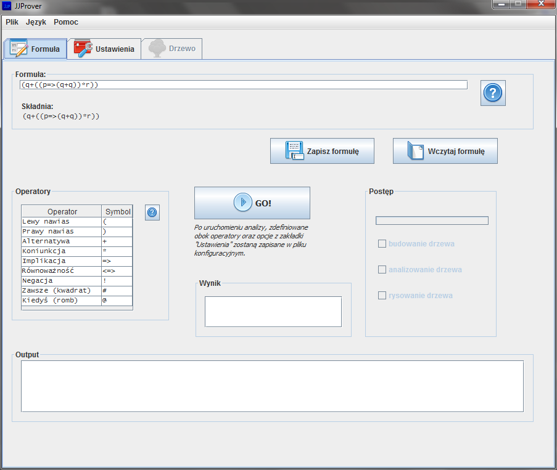Click the help icon beside the formula field
Screen dimensions: 557x470
pyautogui.click(x=493, y=93)
